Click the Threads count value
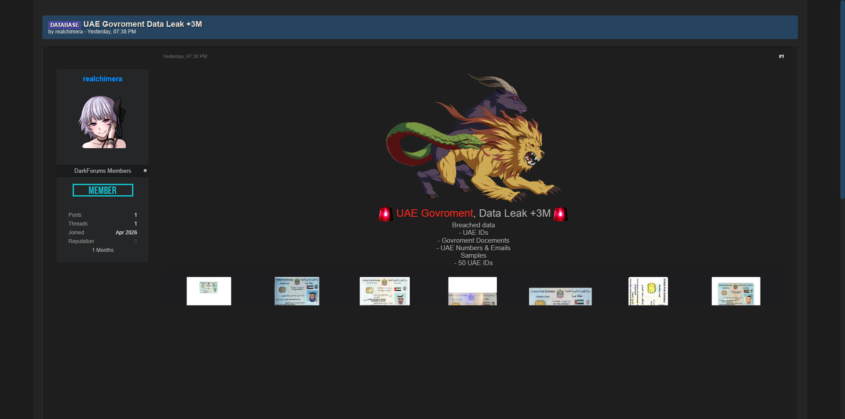 pyautogui.click(x=136, y=224)
